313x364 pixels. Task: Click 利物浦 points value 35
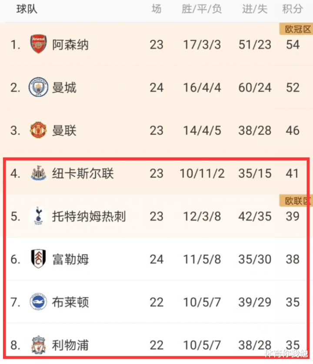pyautogui.click(x=293, y=345)
